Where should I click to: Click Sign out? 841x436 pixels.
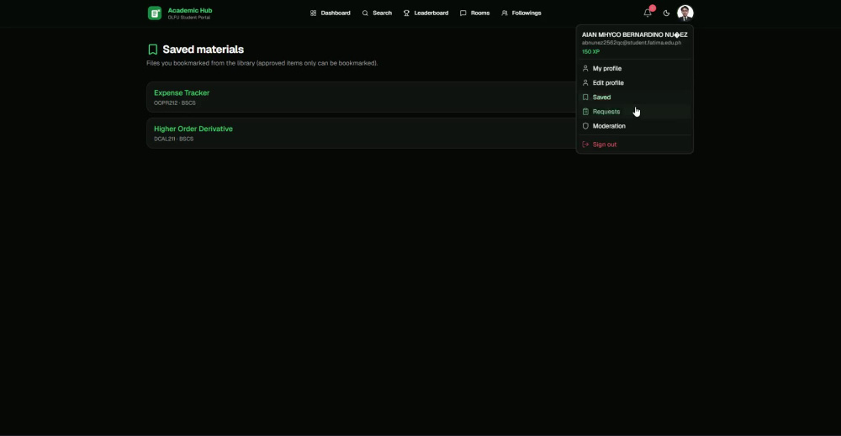click(x=634, y=144)
